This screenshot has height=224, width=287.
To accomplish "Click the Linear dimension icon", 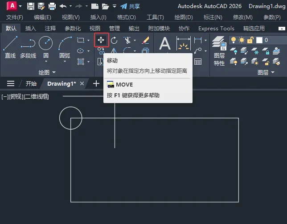I will pos(198,40).
